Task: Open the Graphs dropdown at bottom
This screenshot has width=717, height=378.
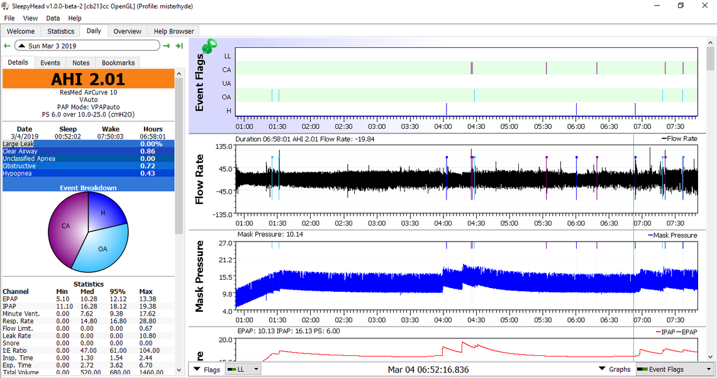Action: click(x=615, y=369)
